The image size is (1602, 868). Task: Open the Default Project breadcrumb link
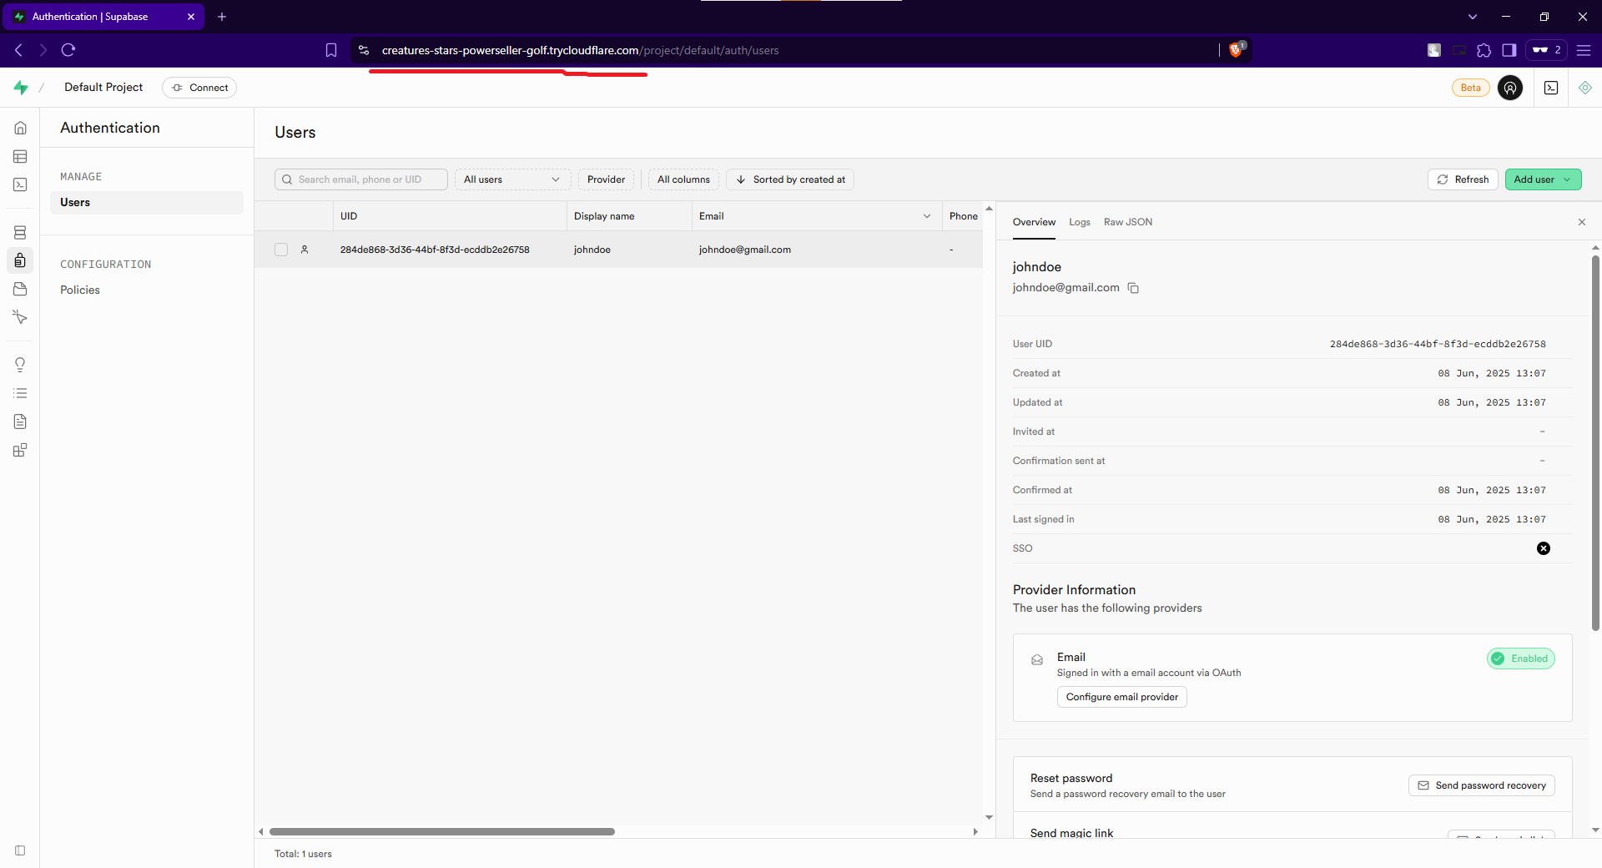103,88
